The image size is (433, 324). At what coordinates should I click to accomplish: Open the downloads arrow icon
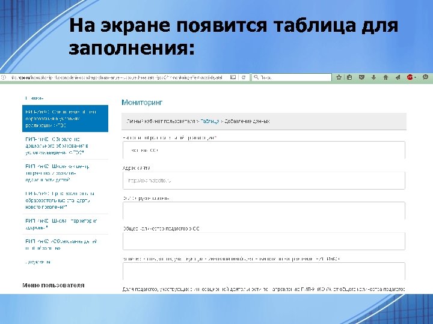373,77
